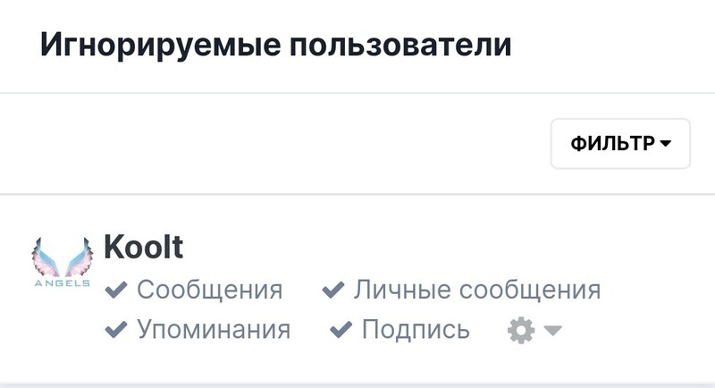The height and width of the screenshot is (388, 715).
Task: Click the caret arrow inside ФИЛЬТР button
Action: pos(665,144)
